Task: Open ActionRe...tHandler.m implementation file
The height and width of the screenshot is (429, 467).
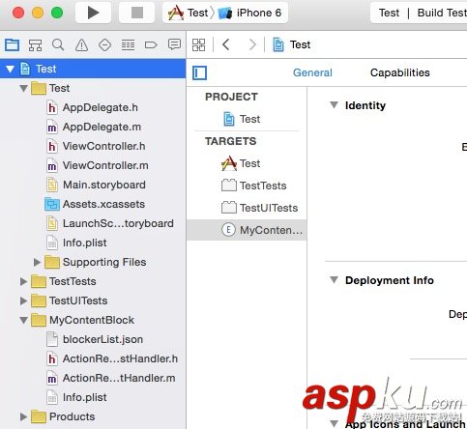Action: (x=111, y=378)
